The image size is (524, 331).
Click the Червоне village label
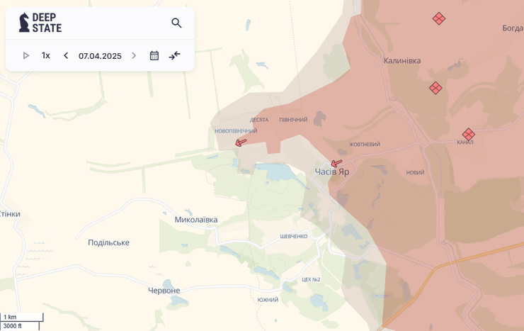point(164,291)
